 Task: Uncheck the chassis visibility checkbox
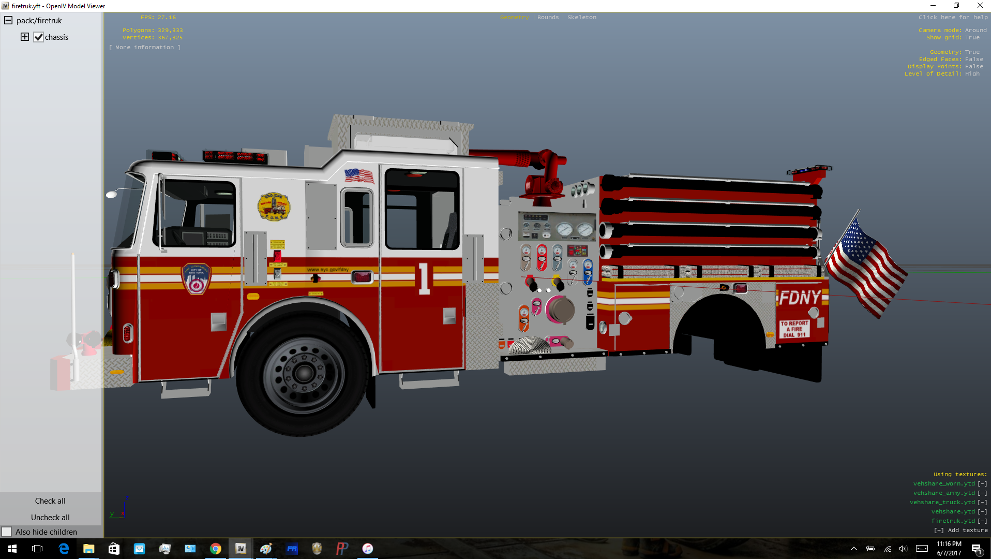(x=39, y=37)
